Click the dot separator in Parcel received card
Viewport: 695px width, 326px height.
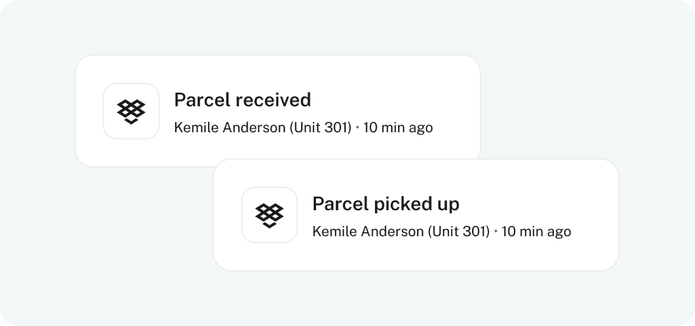(x=358, y=128)
